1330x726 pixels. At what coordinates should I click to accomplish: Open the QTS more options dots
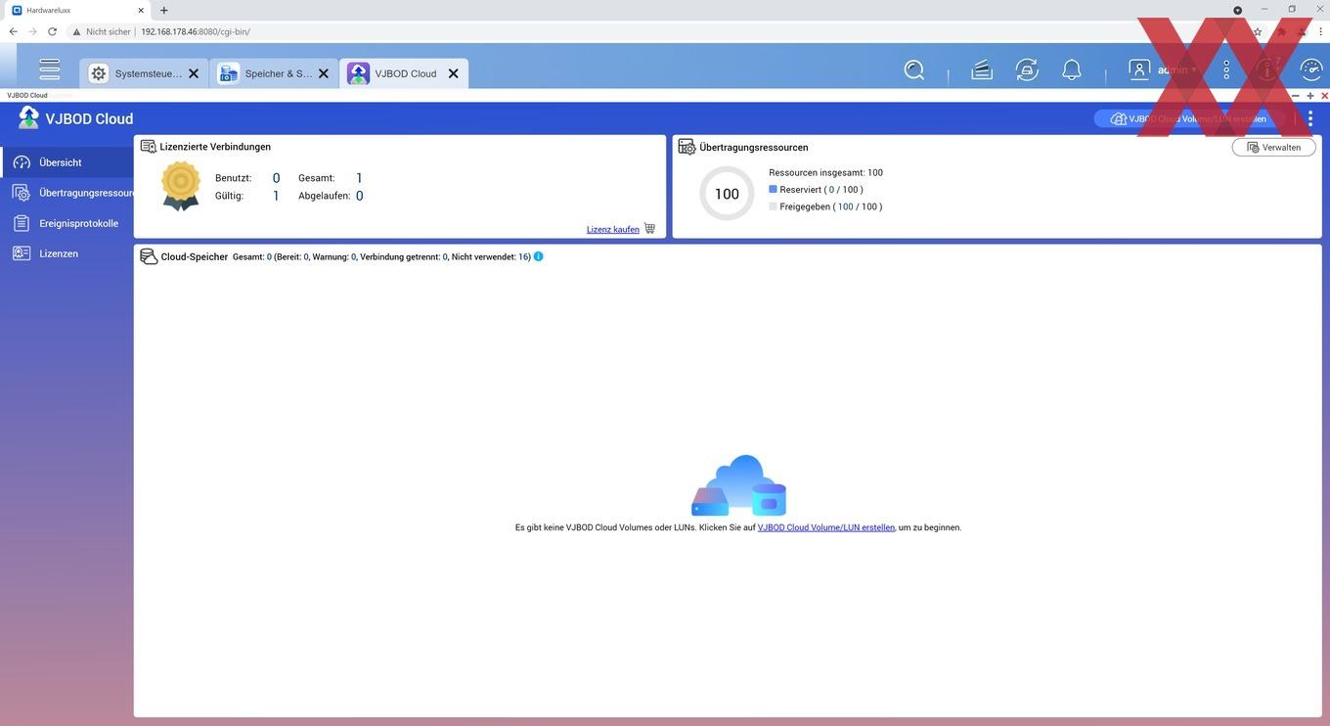tap(1226, 70)
